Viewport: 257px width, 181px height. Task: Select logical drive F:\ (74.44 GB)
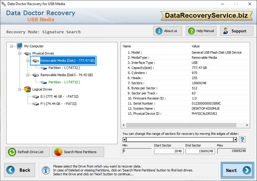click(58, 104)
